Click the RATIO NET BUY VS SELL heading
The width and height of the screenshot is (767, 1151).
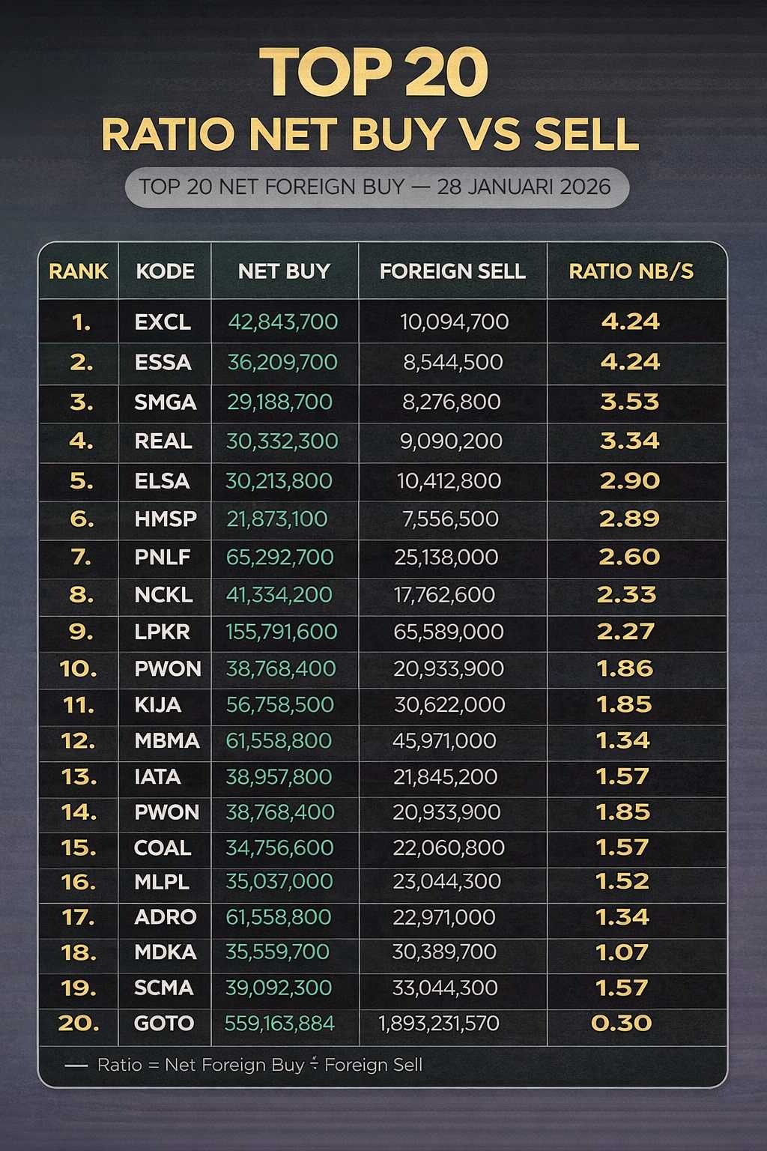tap(370, 135)
